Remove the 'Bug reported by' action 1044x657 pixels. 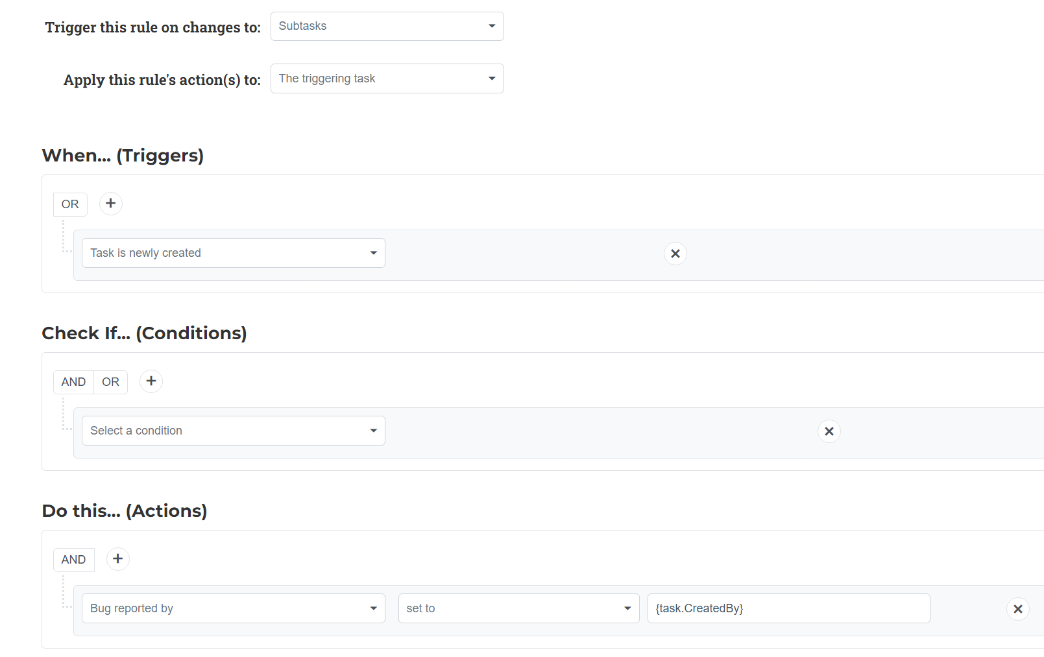pyautogui.click(x=1017, y=609)
